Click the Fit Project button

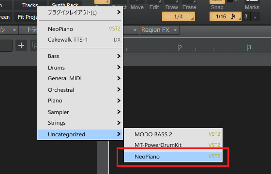tap(27, 17)
